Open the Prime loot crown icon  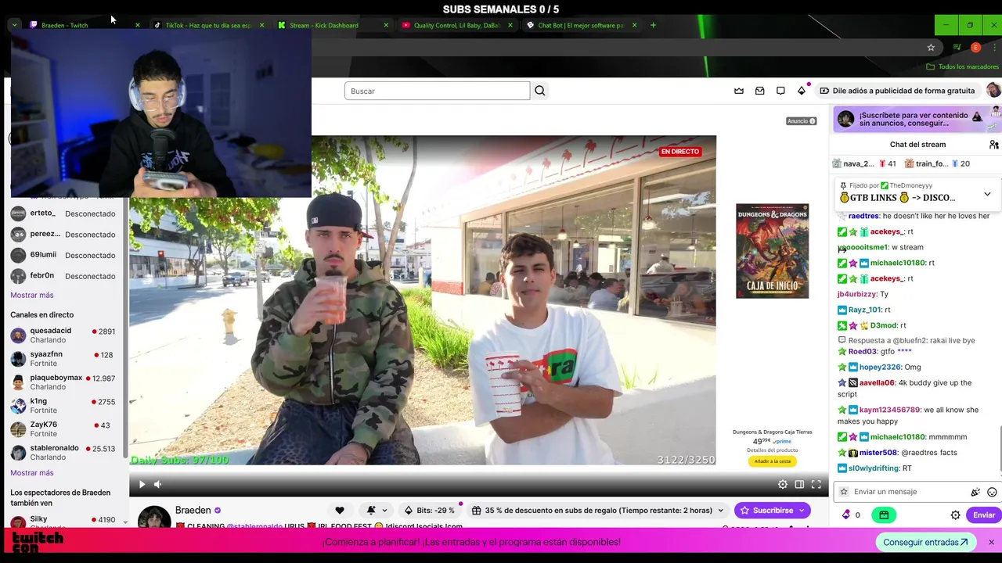coord(738,91)
